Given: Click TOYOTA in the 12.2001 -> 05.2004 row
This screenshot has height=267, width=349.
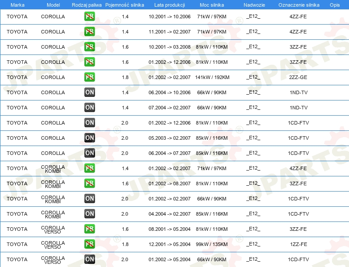Looking at the screenshot, I should coord(17,244).
